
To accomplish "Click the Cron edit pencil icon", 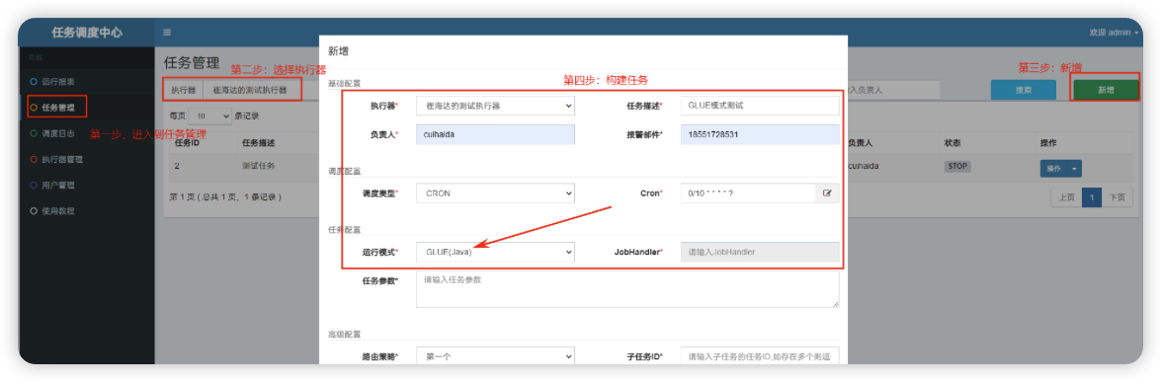I will 827,193.
